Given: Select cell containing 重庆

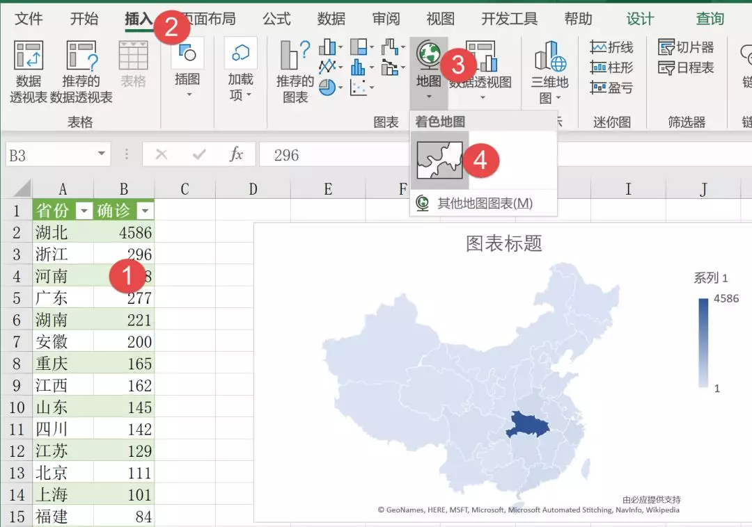Looking at the screenshot, I should [x=63, y=364].
